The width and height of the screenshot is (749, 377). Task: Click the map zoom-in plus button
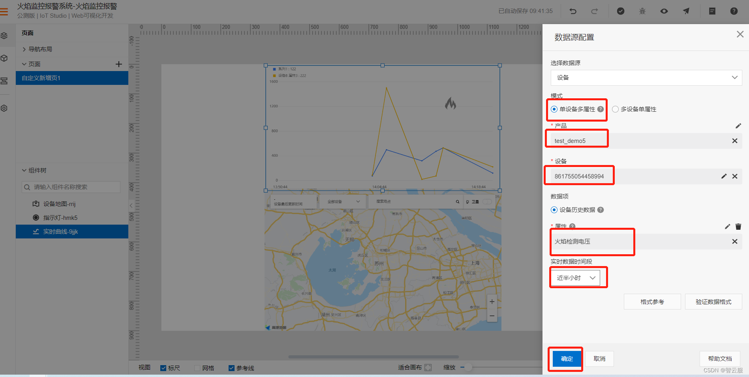pyautogui.click(x=492, y=302)
